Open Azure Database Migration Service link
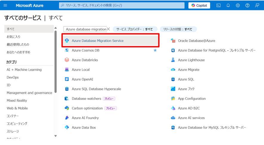The image size is (264, 145). click(97, 41)
